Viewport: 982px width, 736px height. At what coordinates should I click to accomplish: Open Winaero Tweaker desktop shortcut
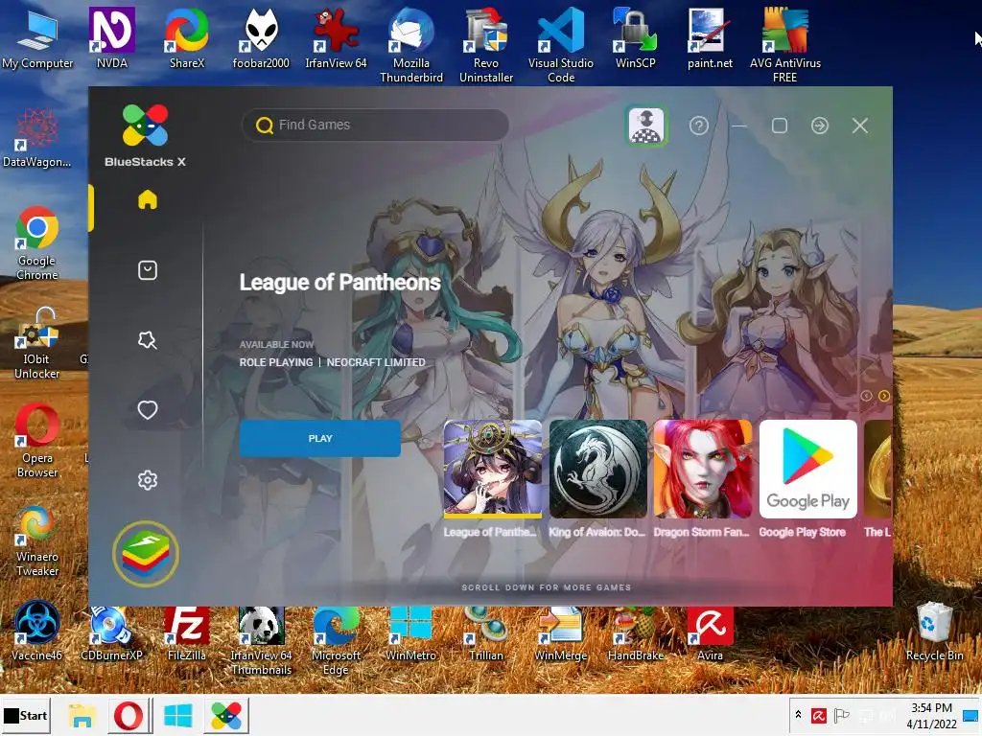pos(37,540)
